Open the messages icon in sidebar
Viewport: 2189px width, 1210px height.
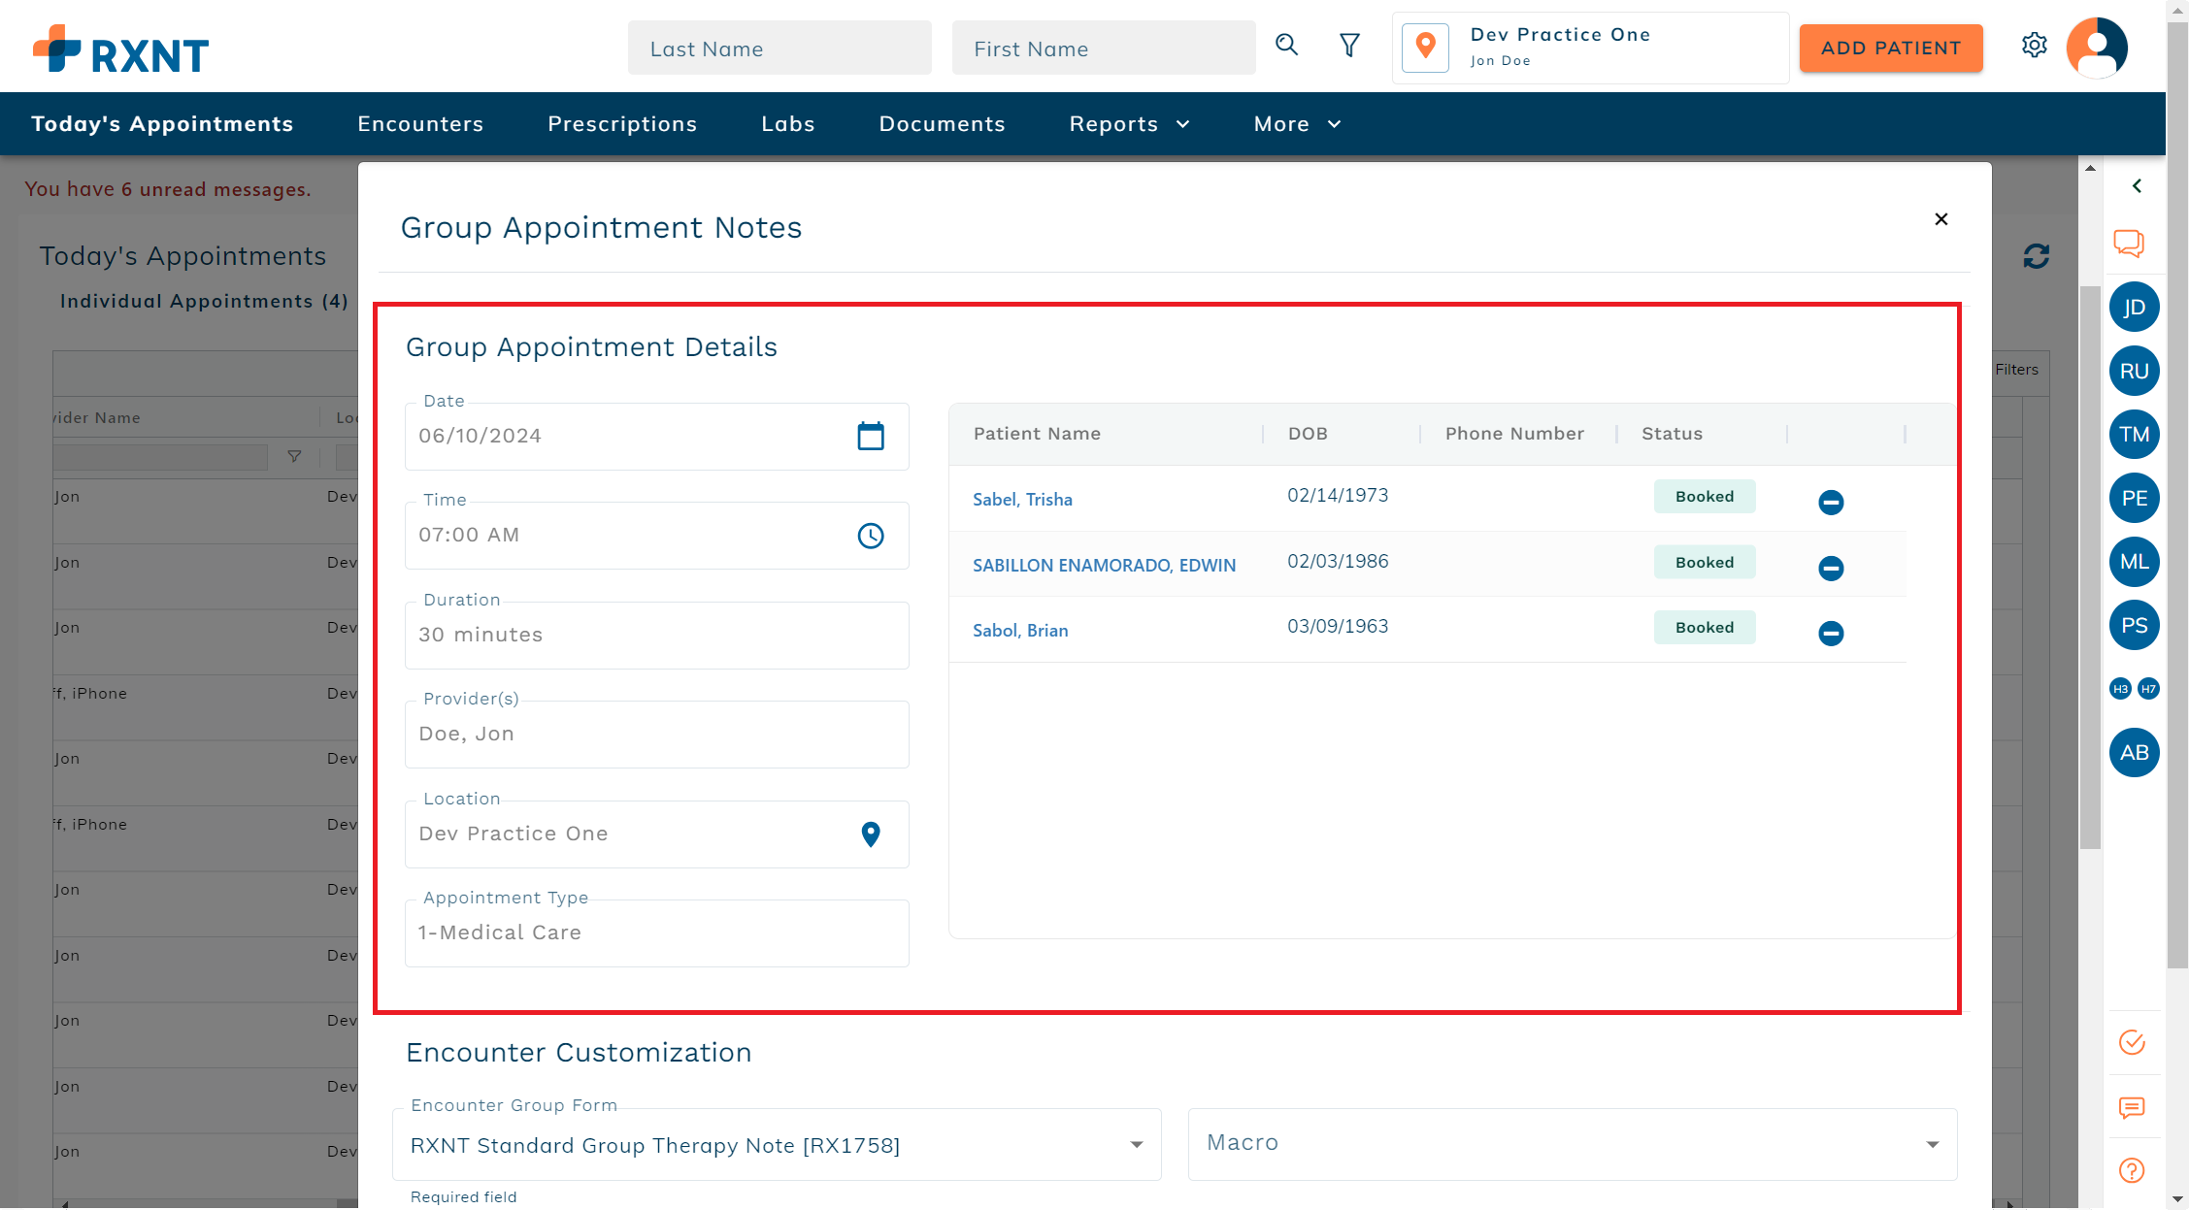pyautogui.click(x=2132, y=1107)
